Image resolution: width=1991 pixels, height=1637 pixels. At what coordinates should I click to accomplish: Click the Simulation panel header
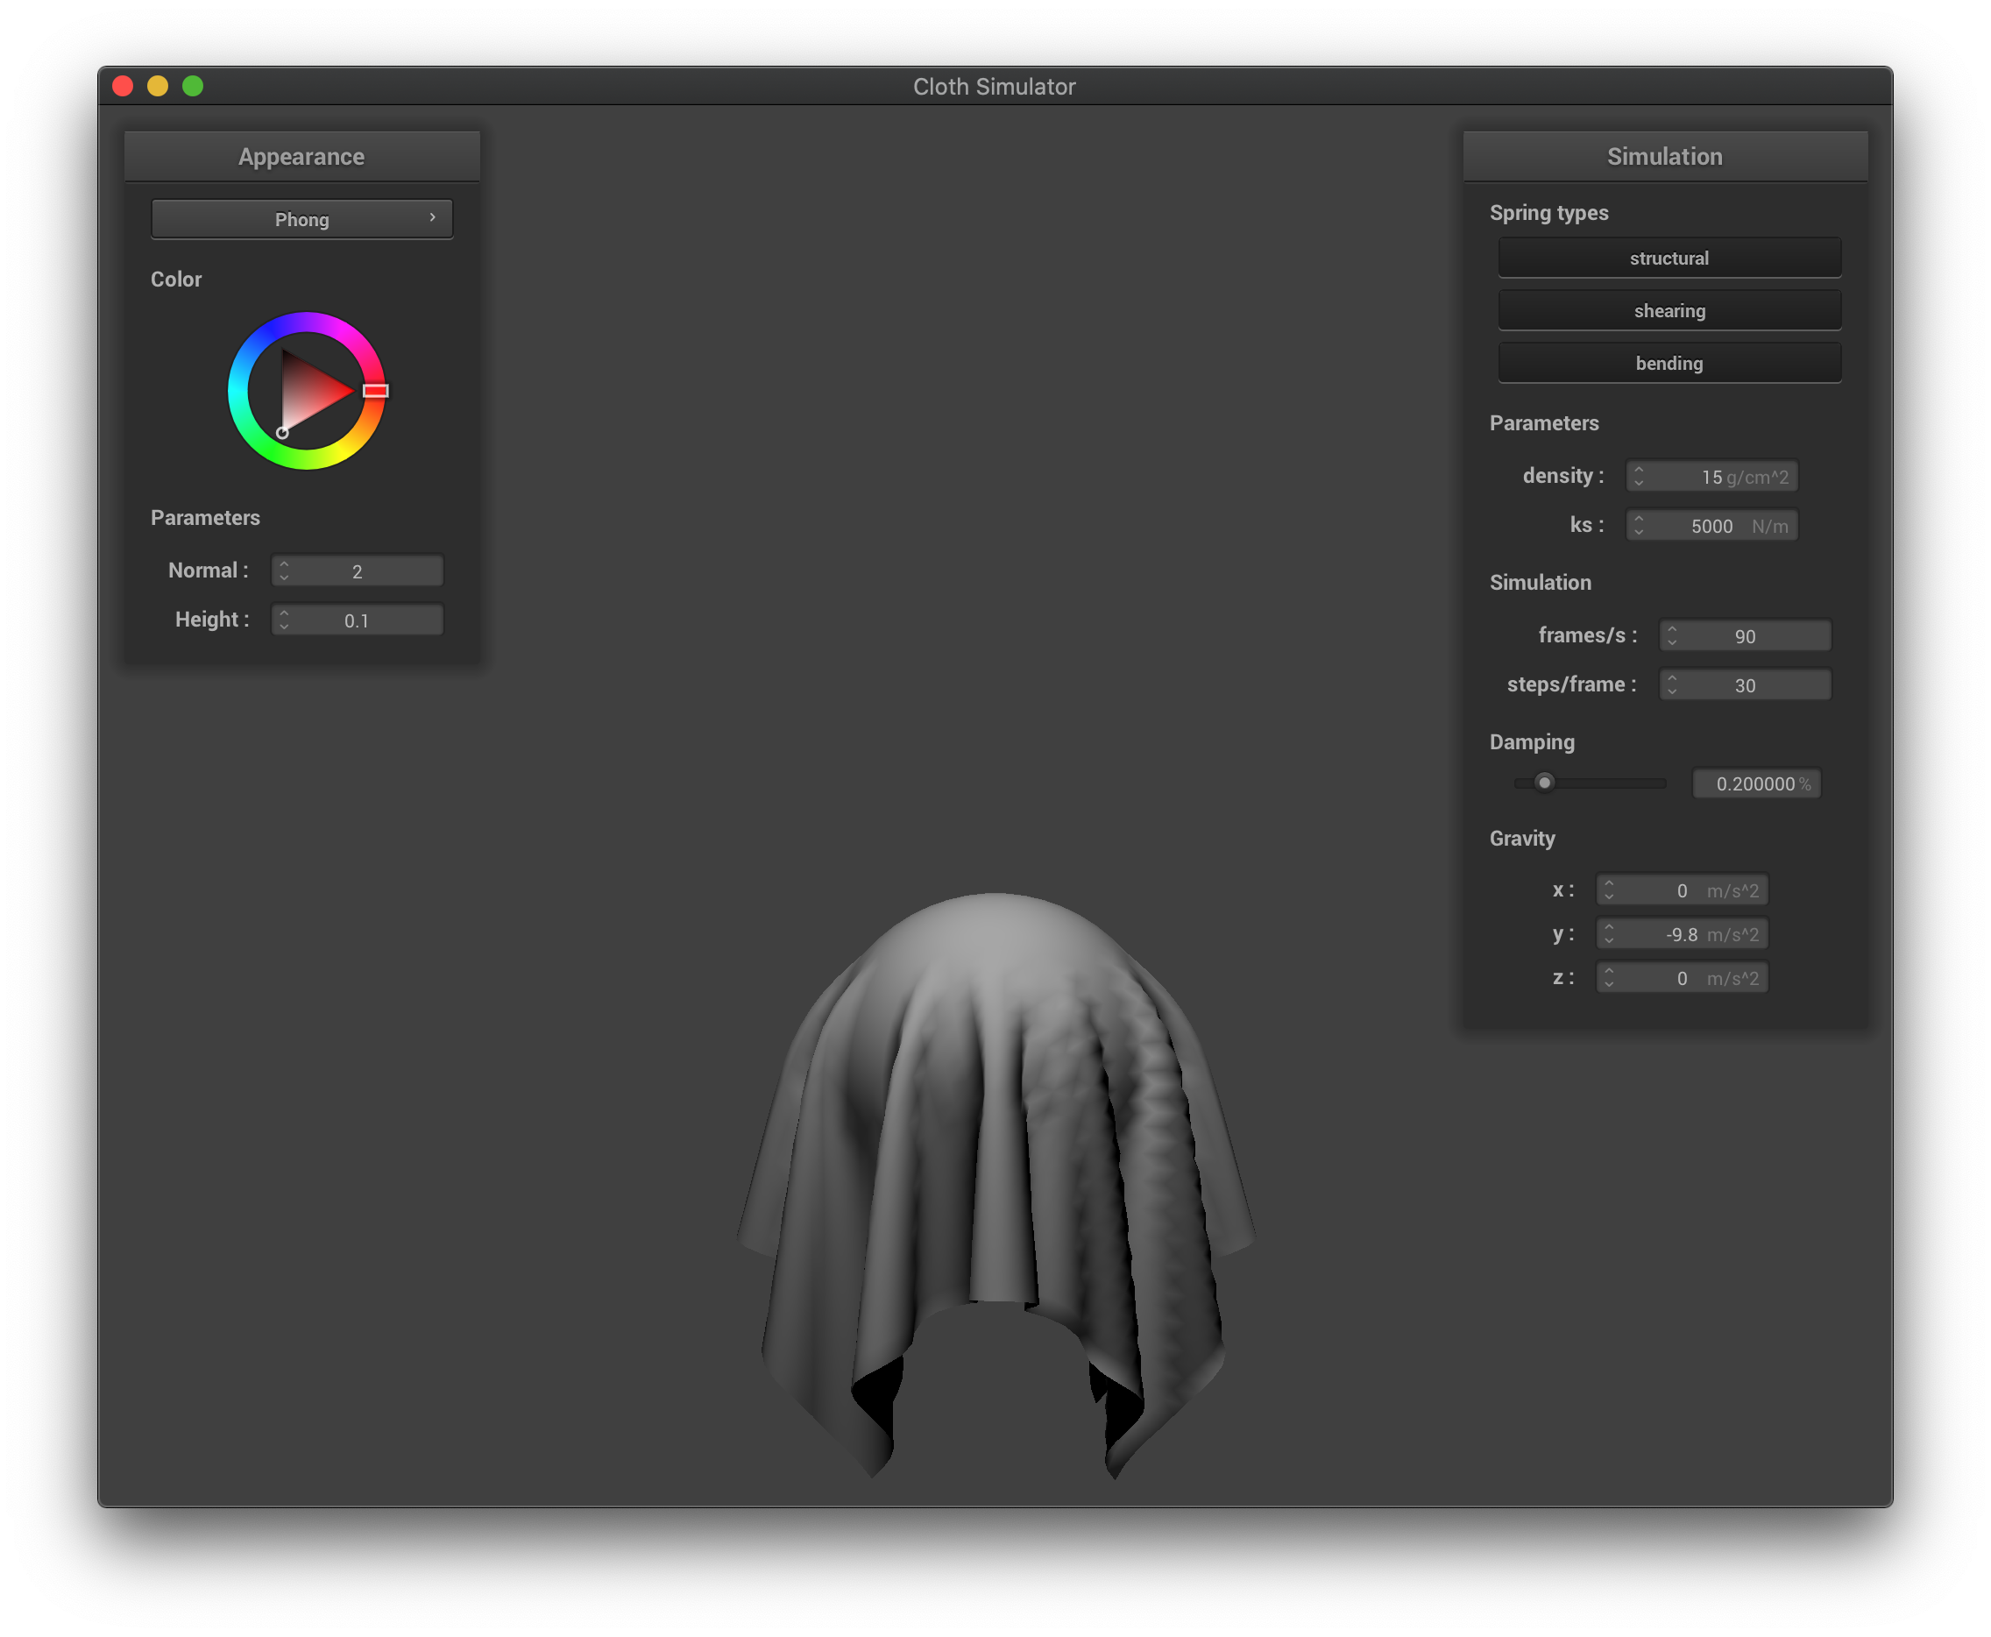tap(1664, 157)
